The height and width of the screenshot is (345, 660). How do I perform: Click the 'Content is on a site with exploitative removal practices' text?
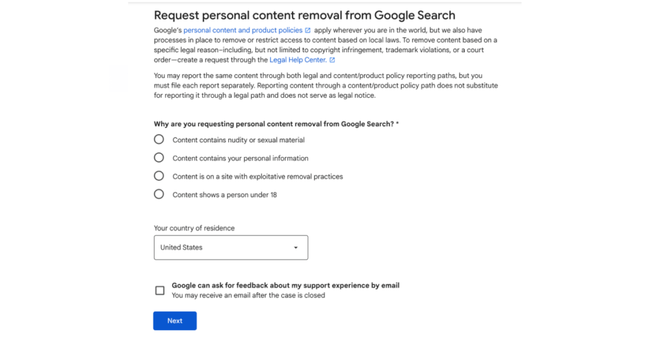click(x=257, y=176)
